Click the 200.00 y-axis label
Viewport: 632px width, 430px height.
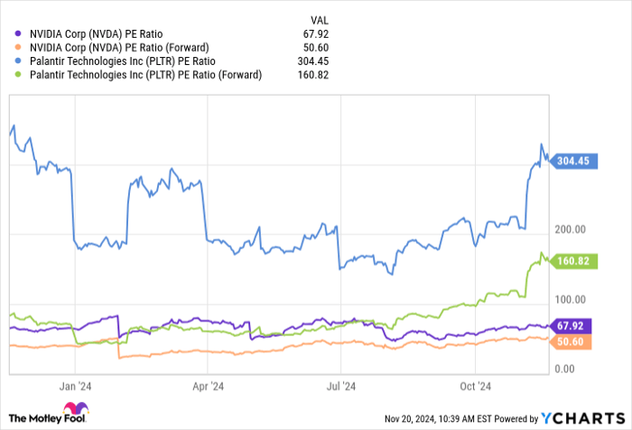pyautogui.click(x=572, y=230)
